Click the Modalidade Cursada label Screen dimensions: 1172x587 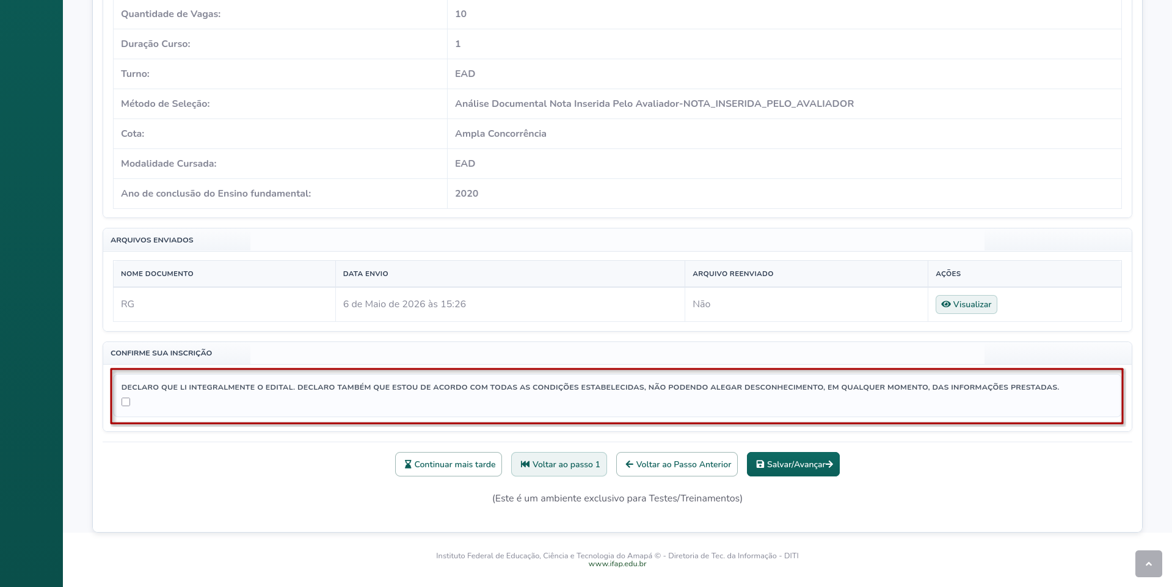click(169, 164)
